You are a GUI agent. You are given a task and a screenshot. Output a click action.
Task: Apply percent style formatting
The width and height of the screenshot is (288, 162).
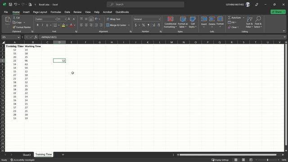click(144, 25)
